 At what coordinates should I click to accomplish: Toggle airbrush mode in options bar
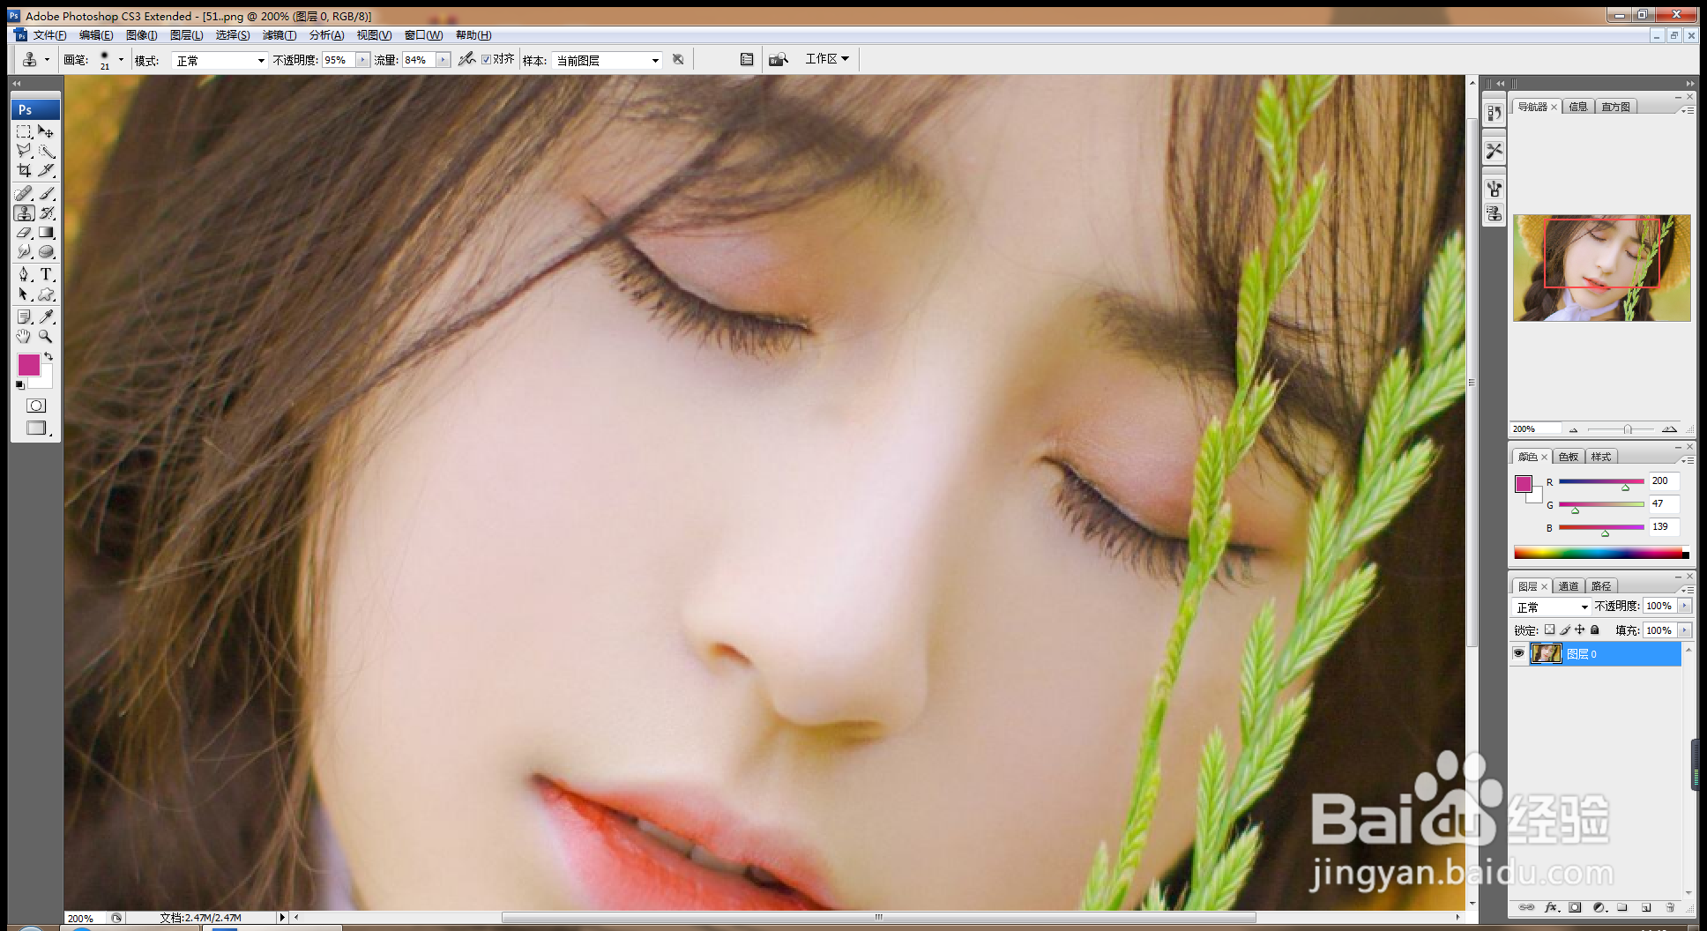pyautogui.click(x=466, y=59)
